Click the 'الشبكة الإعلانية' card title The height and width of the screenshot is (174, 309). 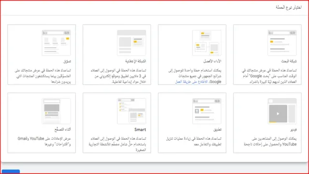(136, 61)
